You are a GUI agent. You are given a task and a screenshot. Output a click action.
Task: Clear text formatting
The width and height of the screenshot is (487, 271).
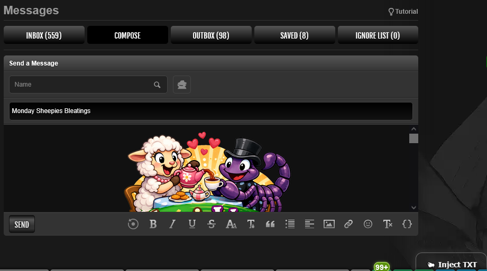[x=388, y=224]
